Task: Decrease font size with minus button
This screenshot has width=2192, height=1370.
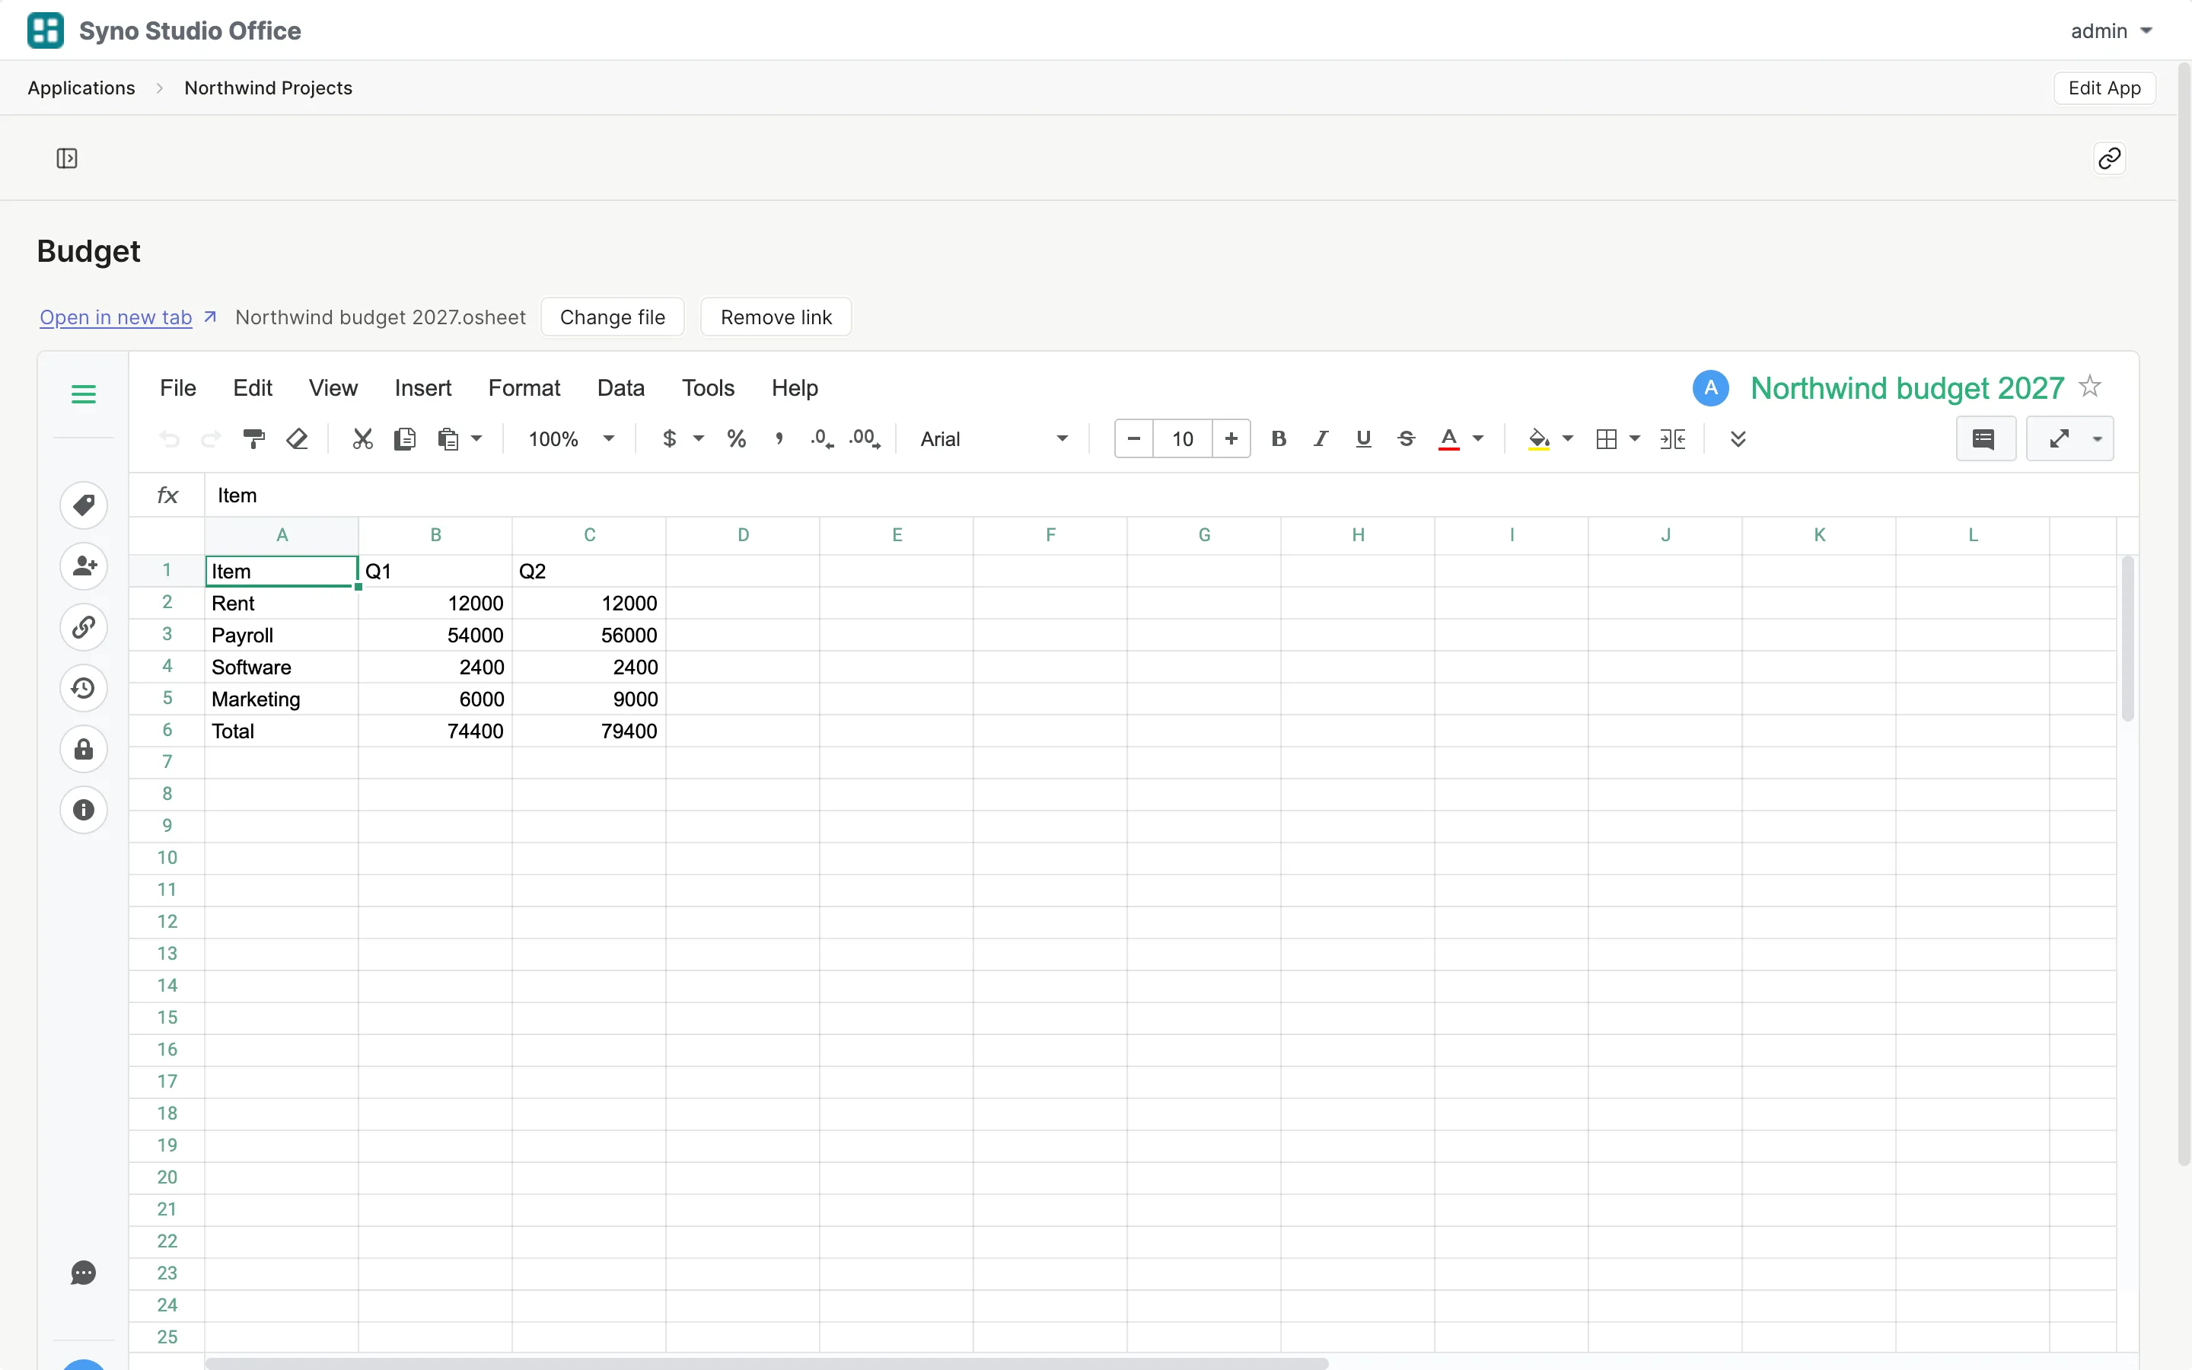Action: [x=1134, y=439]
